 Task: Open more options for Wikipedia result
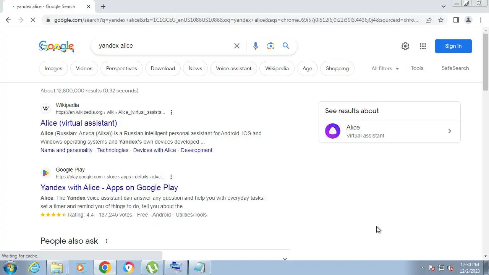(171, 112)
